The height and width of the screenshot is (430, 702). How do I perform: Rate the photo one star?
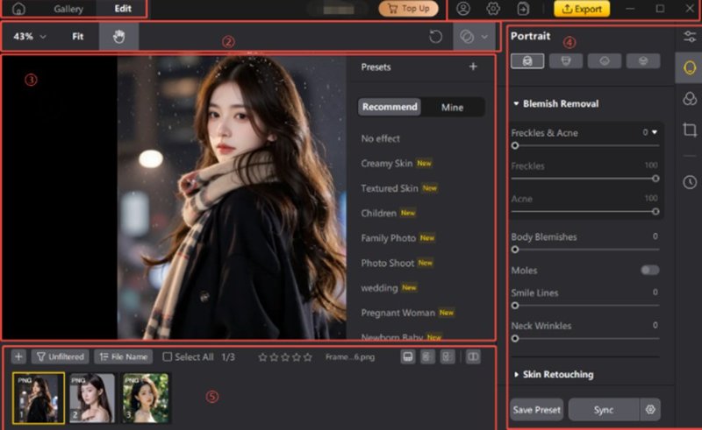tap(262, 357)
